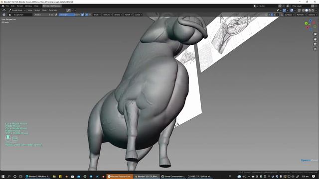
Task: Click the taskbar clock
Action: [x=305, y=177]
